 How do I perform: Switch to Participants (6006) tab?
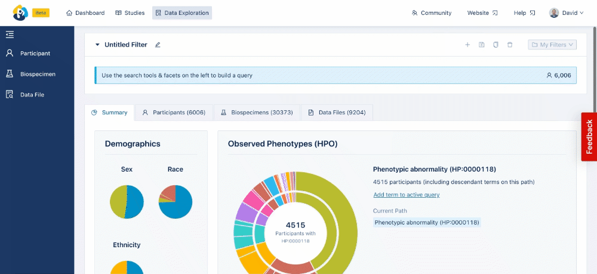point(174,113)
